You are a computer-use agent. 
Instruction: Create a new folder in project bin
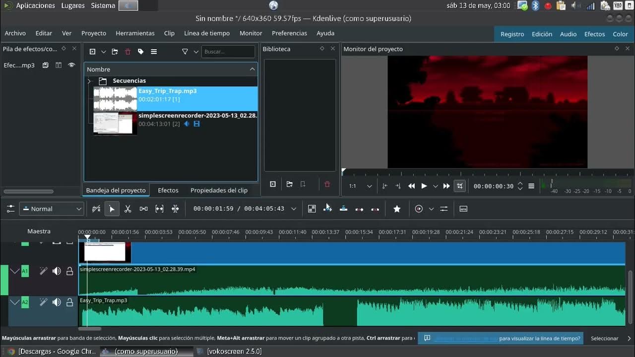point(115,52)
